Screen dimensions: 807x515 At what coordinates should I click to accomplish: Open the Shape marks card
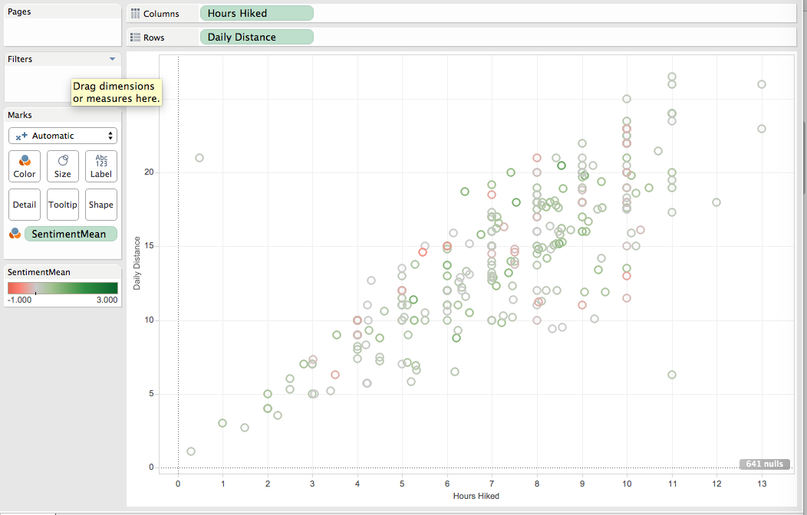coord(101,205)
